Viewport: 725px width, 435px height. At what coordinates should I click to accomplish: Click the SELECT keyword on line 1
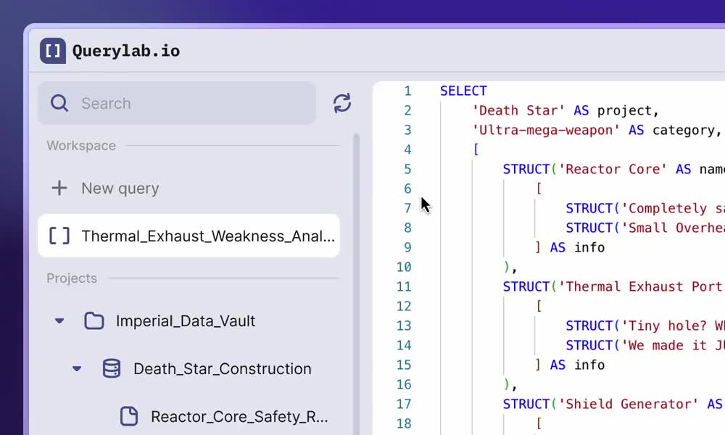(x=463, y=90)
